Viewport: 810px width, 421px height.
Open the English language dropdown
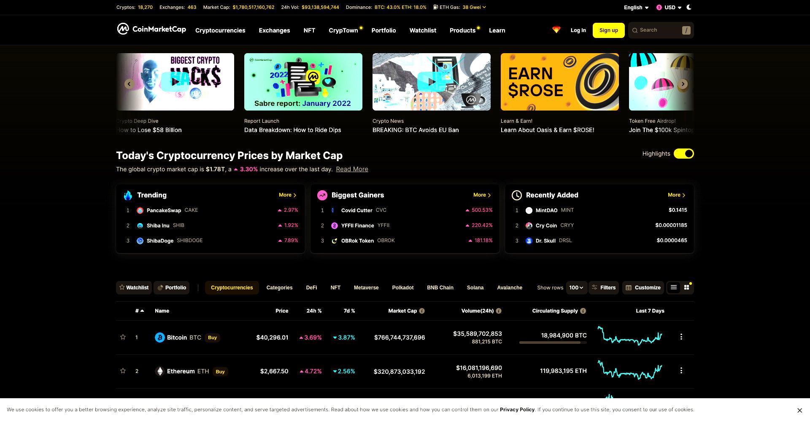pos(636,8)
